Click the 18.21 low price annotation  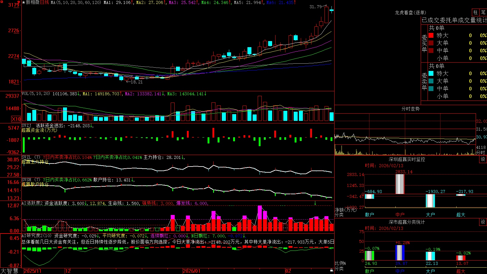[x=137, y=82]
